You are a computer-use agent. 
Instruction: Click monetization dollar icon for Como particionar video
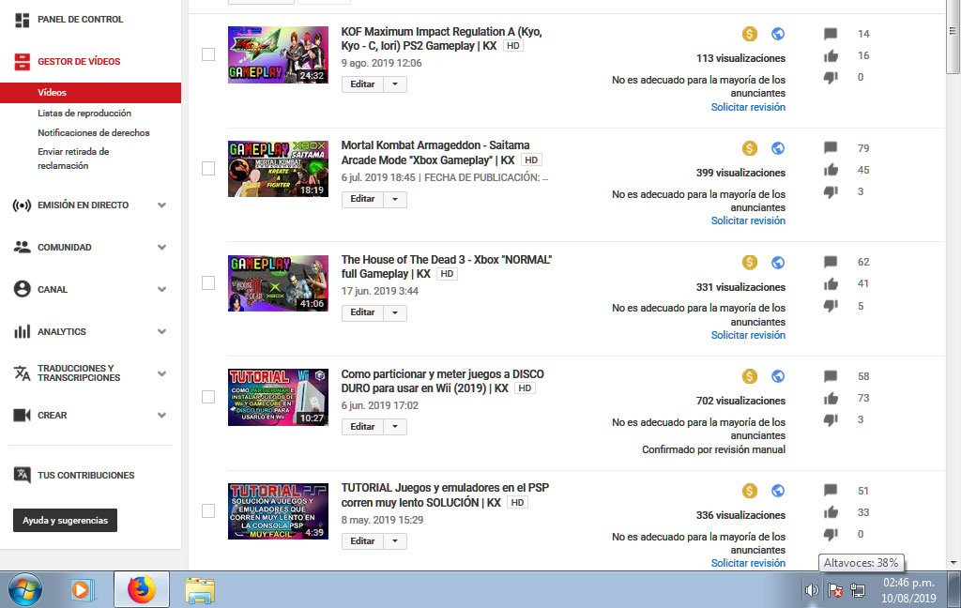[x=750, y=376]
